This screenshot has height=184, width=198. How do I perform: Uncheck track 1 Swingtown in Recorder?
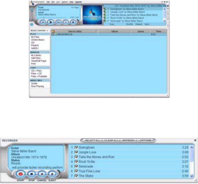[x=76, y=148]
